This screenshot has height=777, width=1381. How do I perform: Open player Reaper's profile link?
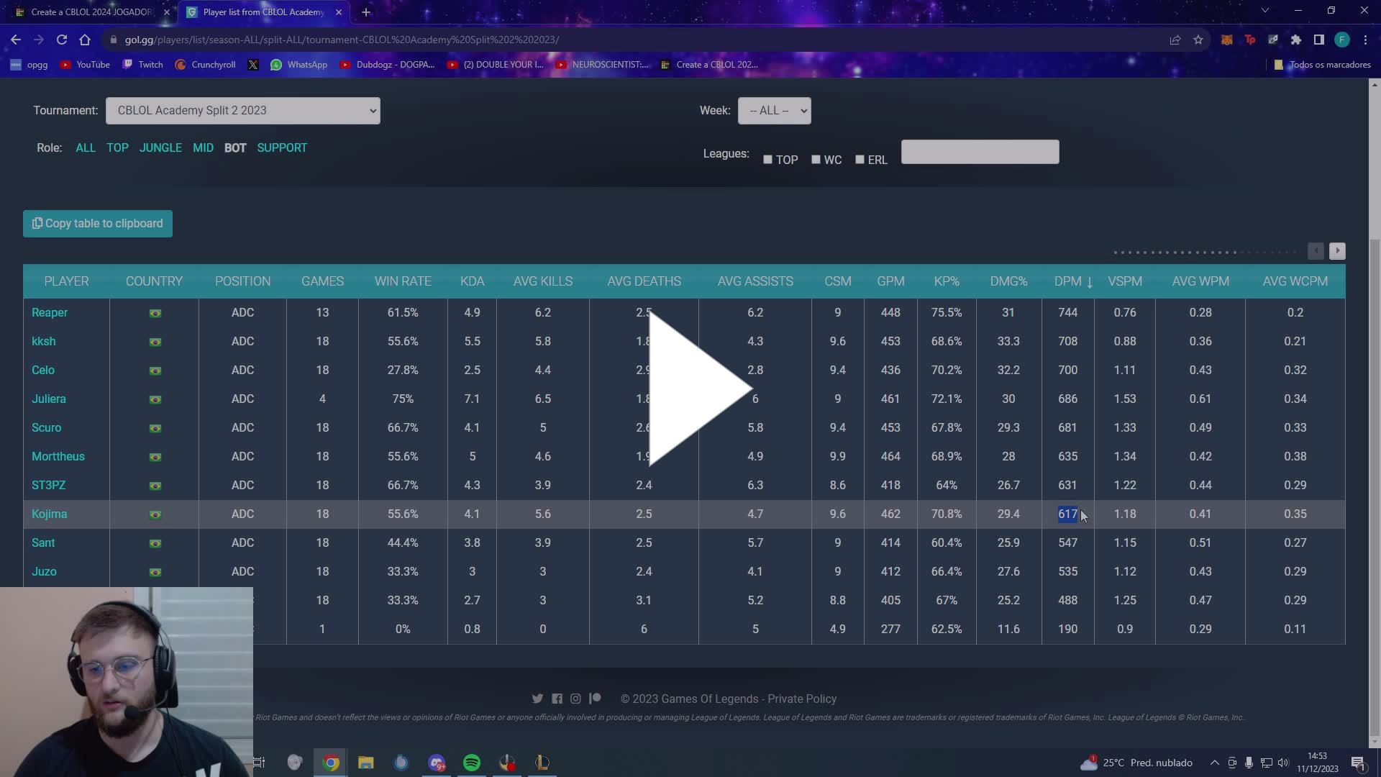pos(50,312)
